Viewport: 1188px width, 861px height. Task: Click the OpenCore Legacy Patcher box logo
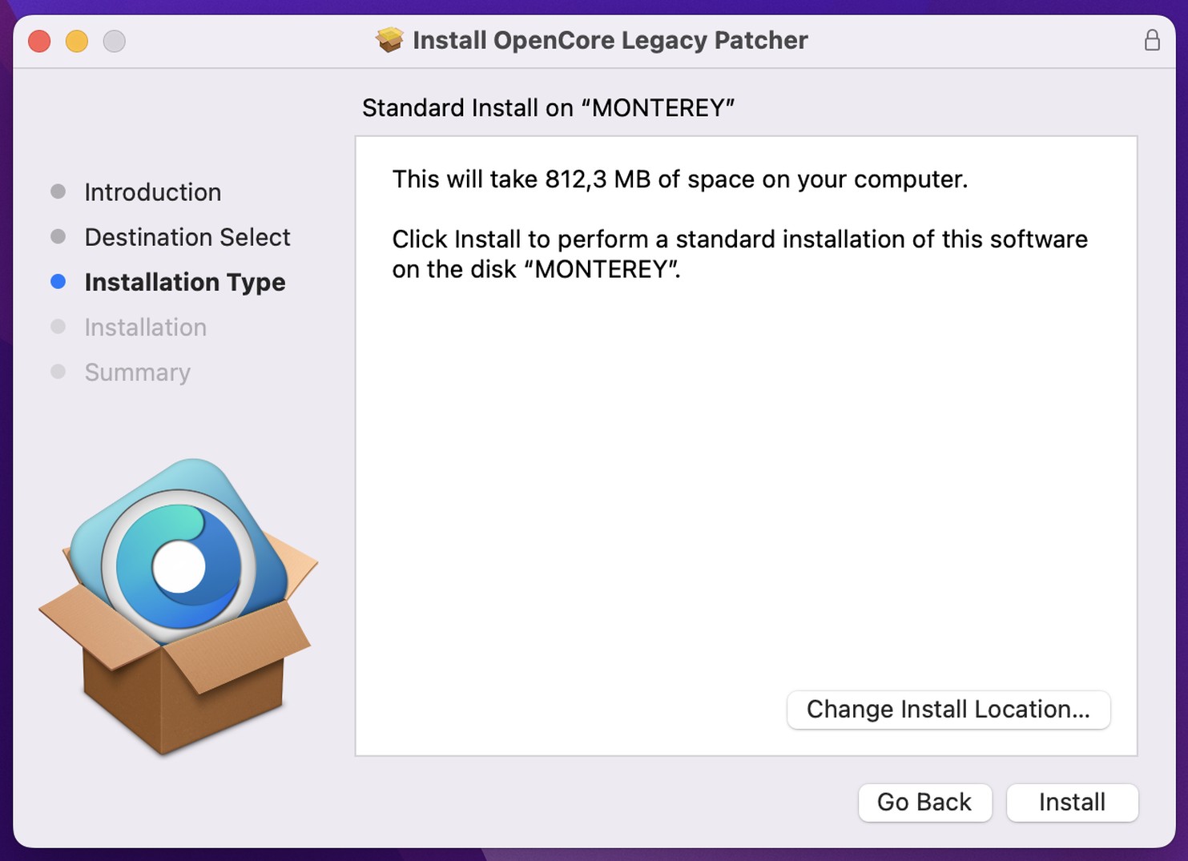pos(178,606)
